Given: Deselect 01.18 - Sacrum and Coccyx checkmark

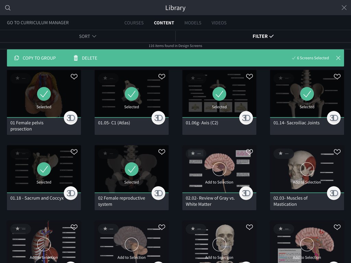Looking at the screenshot, I should pos(44,169).
